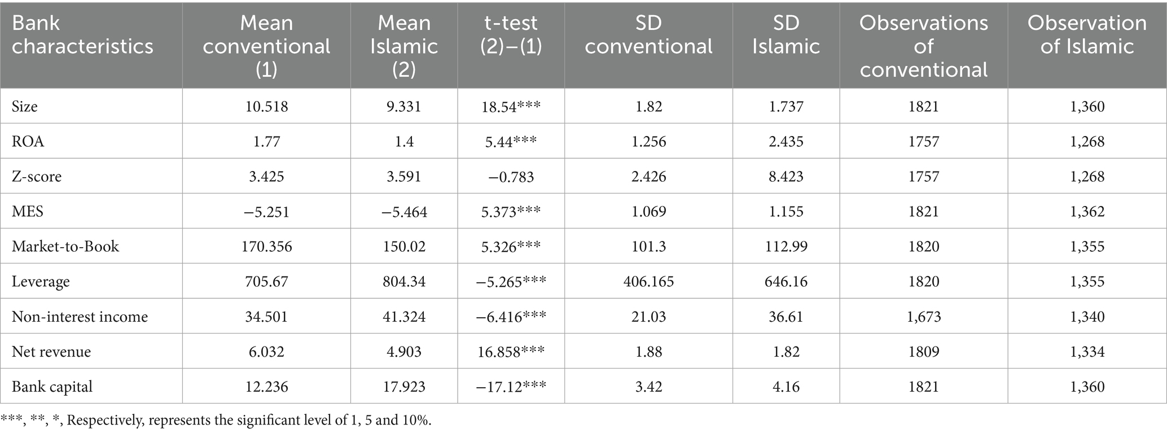Click the Z-score t-test value −0.783

click(511, 176)
